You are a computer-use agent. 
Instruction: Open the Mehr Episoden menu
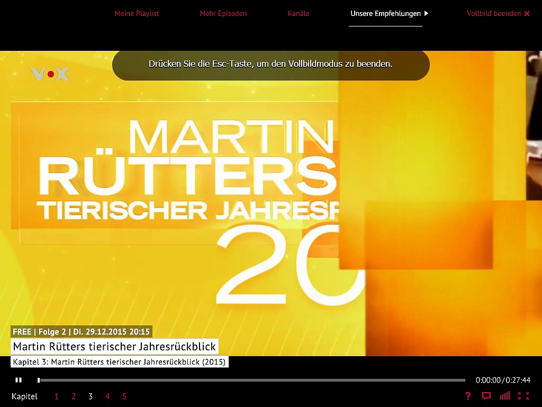click(x=223, y=13)
